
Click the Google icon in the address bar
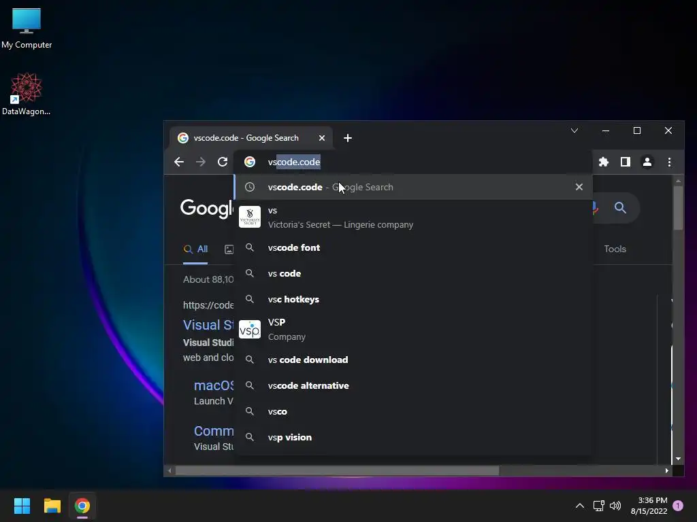point(250,162)
